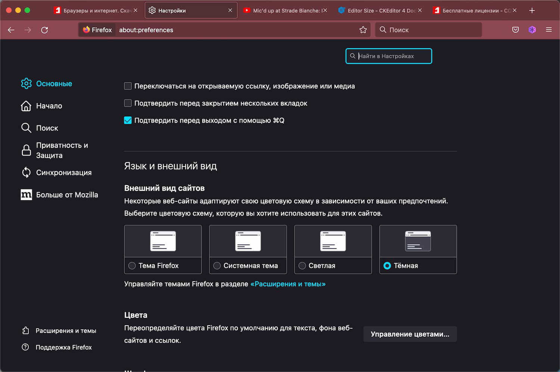Open Управление цветами dialog
Image resolution: width=560 pixels, height=372 pixels.
tap(410, 334)
